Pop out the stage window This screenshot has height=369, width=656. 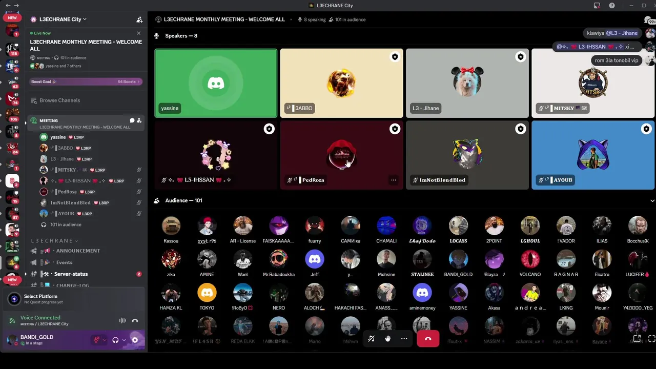637,338
